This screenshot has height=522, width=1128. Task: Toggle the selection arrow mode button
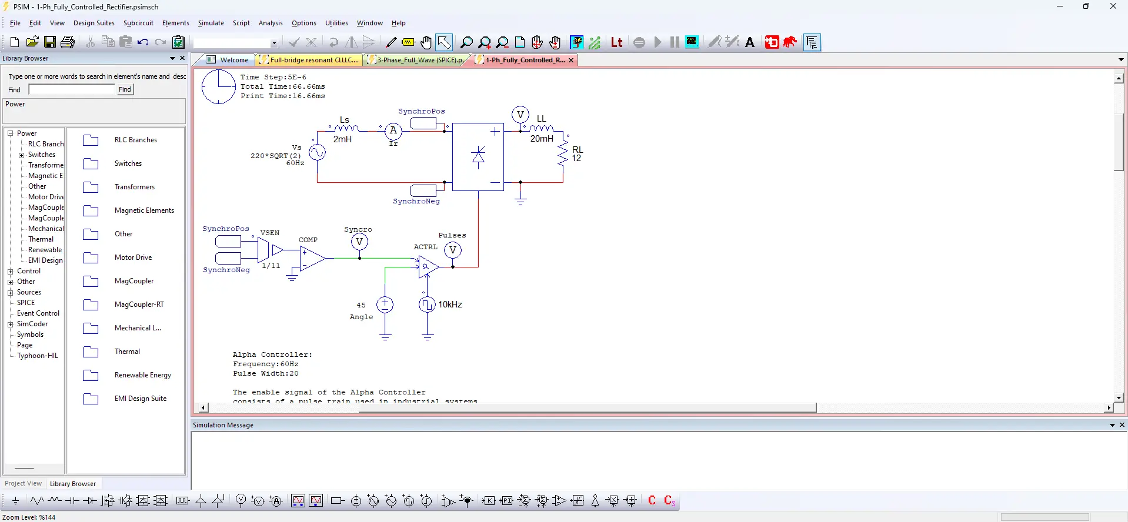tap(444, 42)
